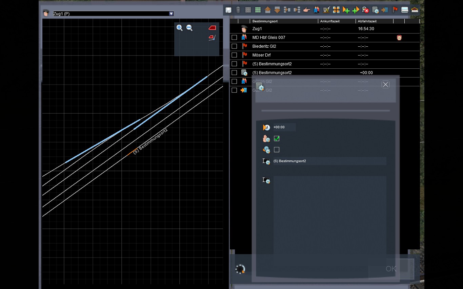This screenshot has height=289, width=463.
Task: Tick the checkbox for Biederitz Gl2 row
Action: pos(234,46)
